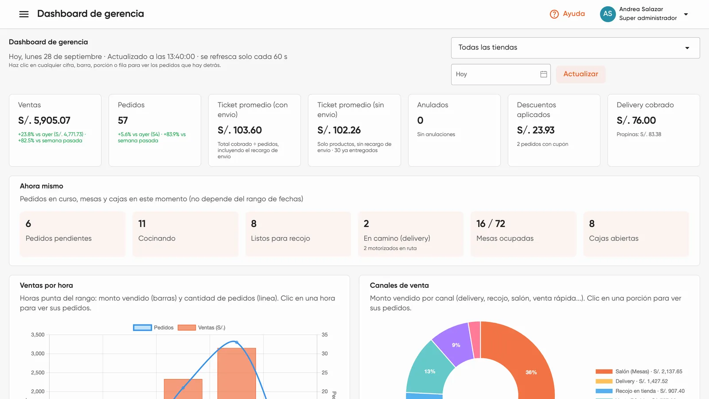Screen dimensions: 709x399
Task: Open the Ticket promedio sin envío card
Action: (x=354, y=130)
